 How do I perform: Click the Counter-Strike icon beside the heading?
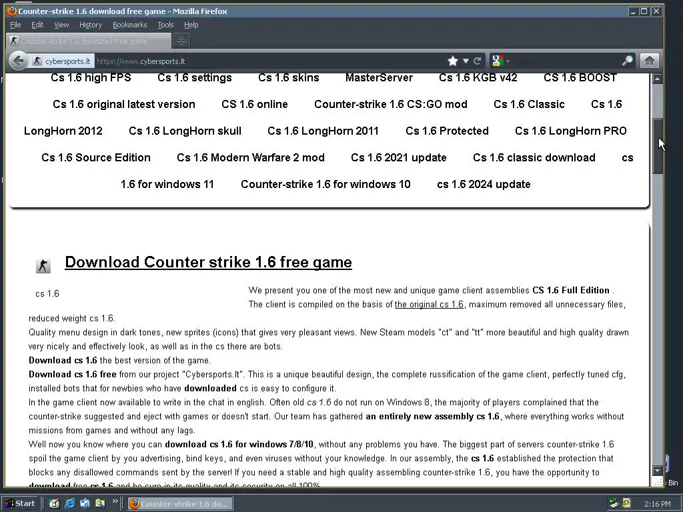(x=43, y=265)
